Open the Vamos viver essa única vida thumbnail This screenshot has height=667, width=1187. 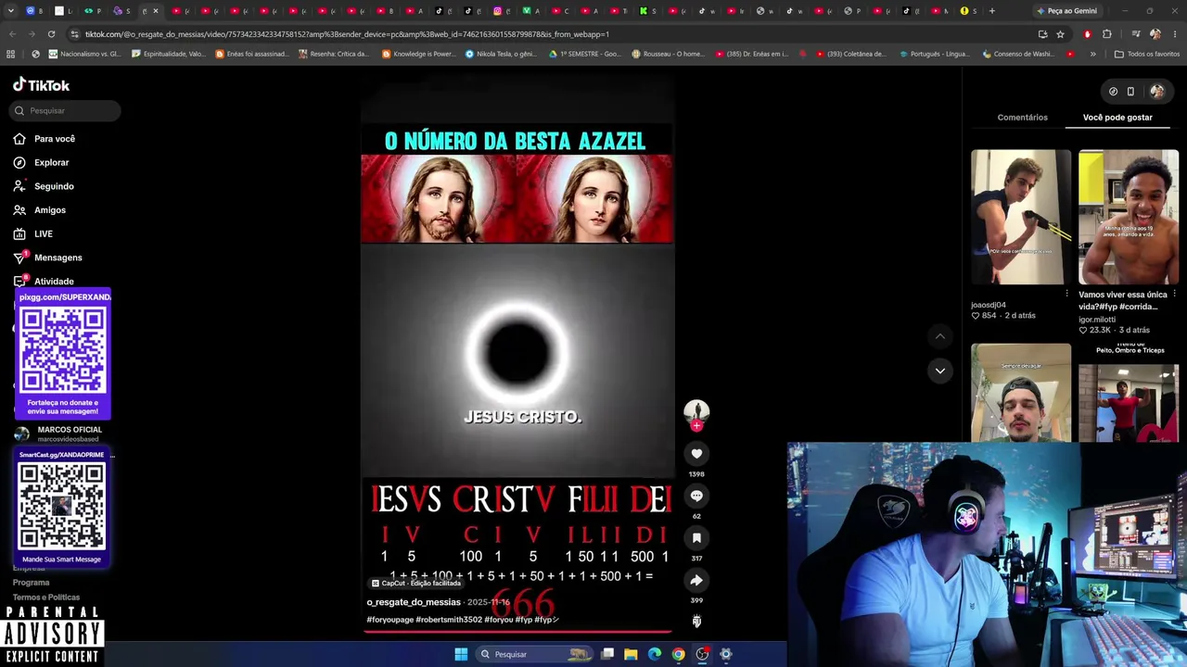click(x=1129, y=217)
